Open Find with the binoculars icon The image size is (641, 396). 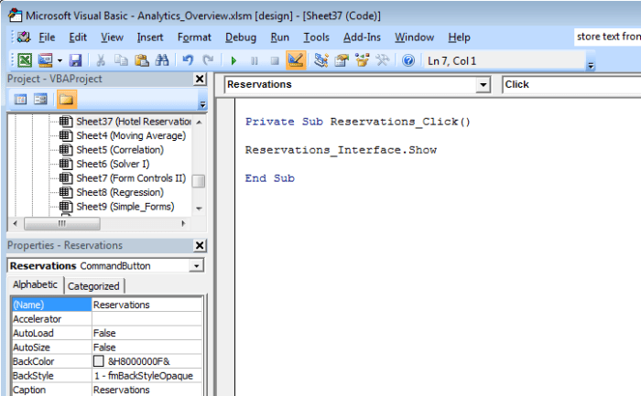pyautogui.click(x=162, y=60)
